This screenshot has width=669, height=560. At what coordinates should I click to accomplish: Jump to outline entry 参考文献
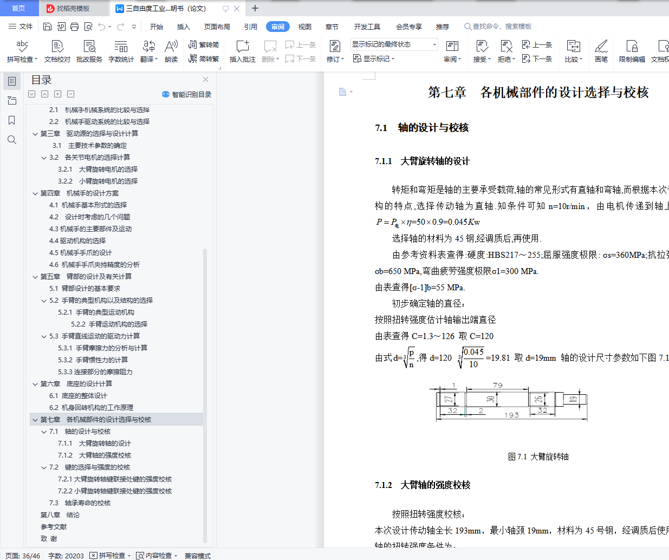click(x=54, y=527)
